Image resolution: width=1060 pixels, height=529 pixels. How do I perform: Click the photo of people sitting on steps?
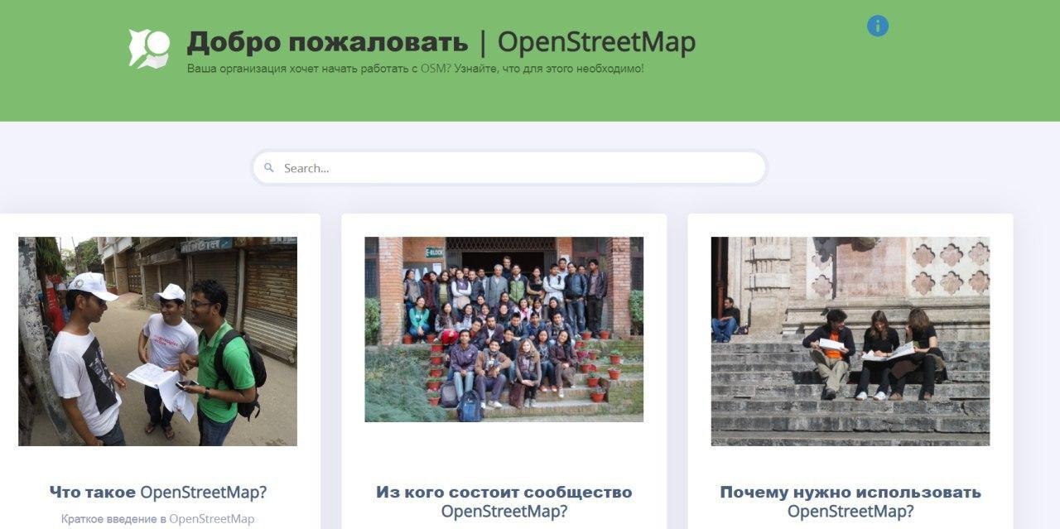(850, 341)
